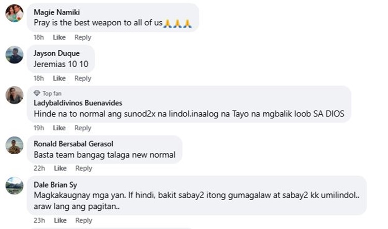388x229 pixels.
Task: Open Ronald Bersabal Gerasol's avatar
Action: point(14,145)
